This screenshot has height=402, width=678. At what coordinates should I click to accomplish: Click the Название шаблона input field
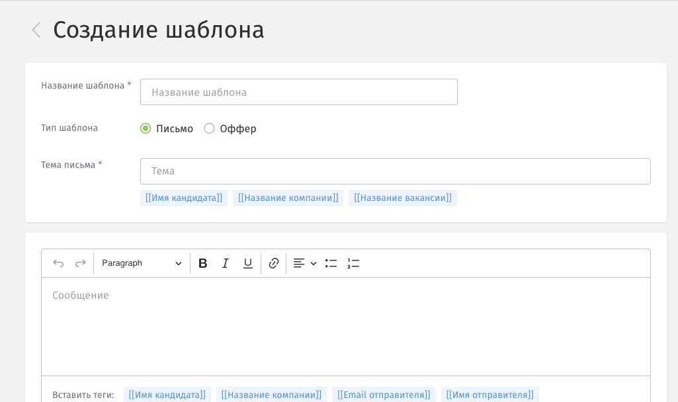pyautogui.click(x=298, y=93)
